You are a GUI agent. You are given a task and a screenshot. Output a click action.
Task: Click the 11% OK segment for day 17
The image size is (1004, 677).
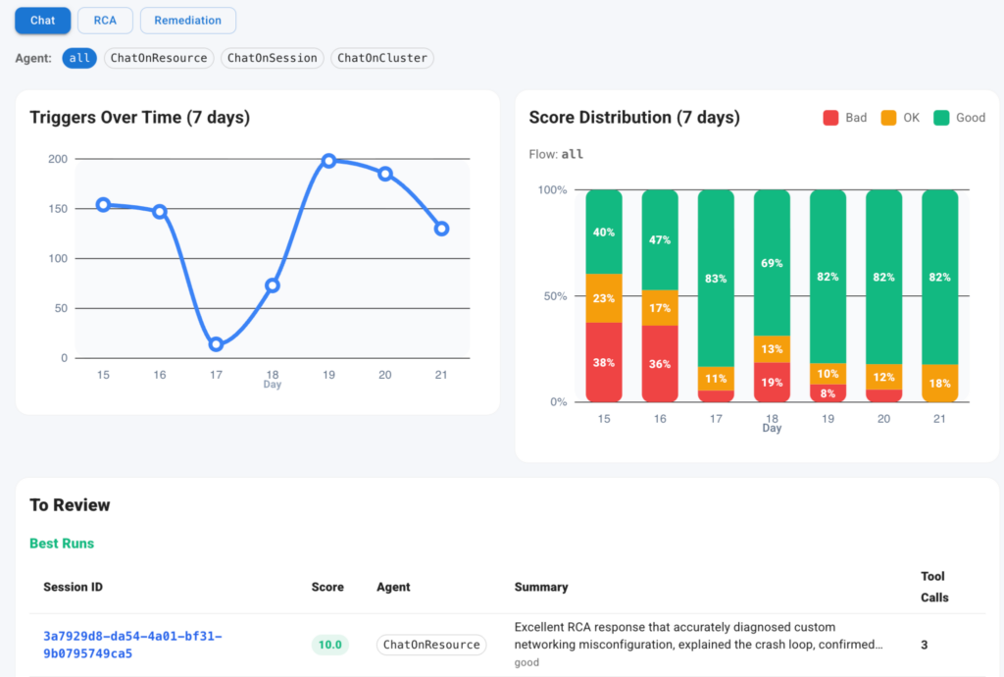(x=716, y=379)
